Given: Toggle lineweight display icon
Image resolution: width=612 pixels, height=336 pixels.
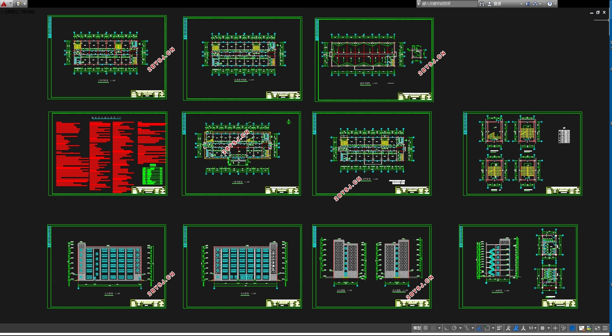Looking at the screenshot, I should (x=500, y=328).
